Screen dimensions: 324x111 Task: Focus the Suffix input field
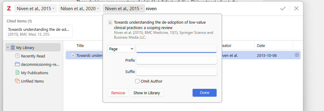pos(176,72)
